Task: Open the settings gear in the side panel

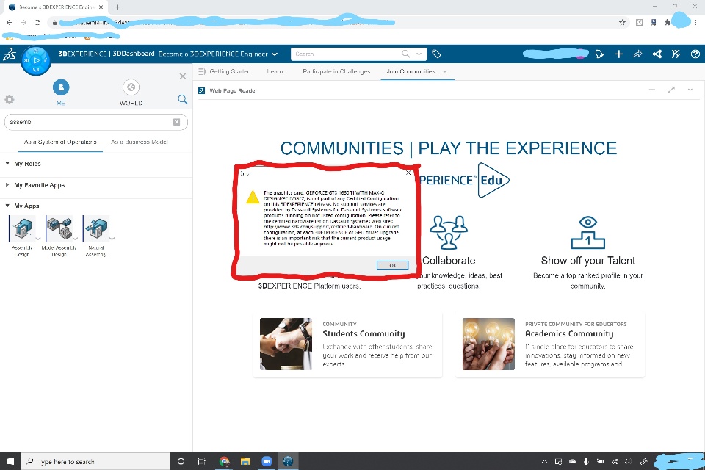Action: click(9, 99)
